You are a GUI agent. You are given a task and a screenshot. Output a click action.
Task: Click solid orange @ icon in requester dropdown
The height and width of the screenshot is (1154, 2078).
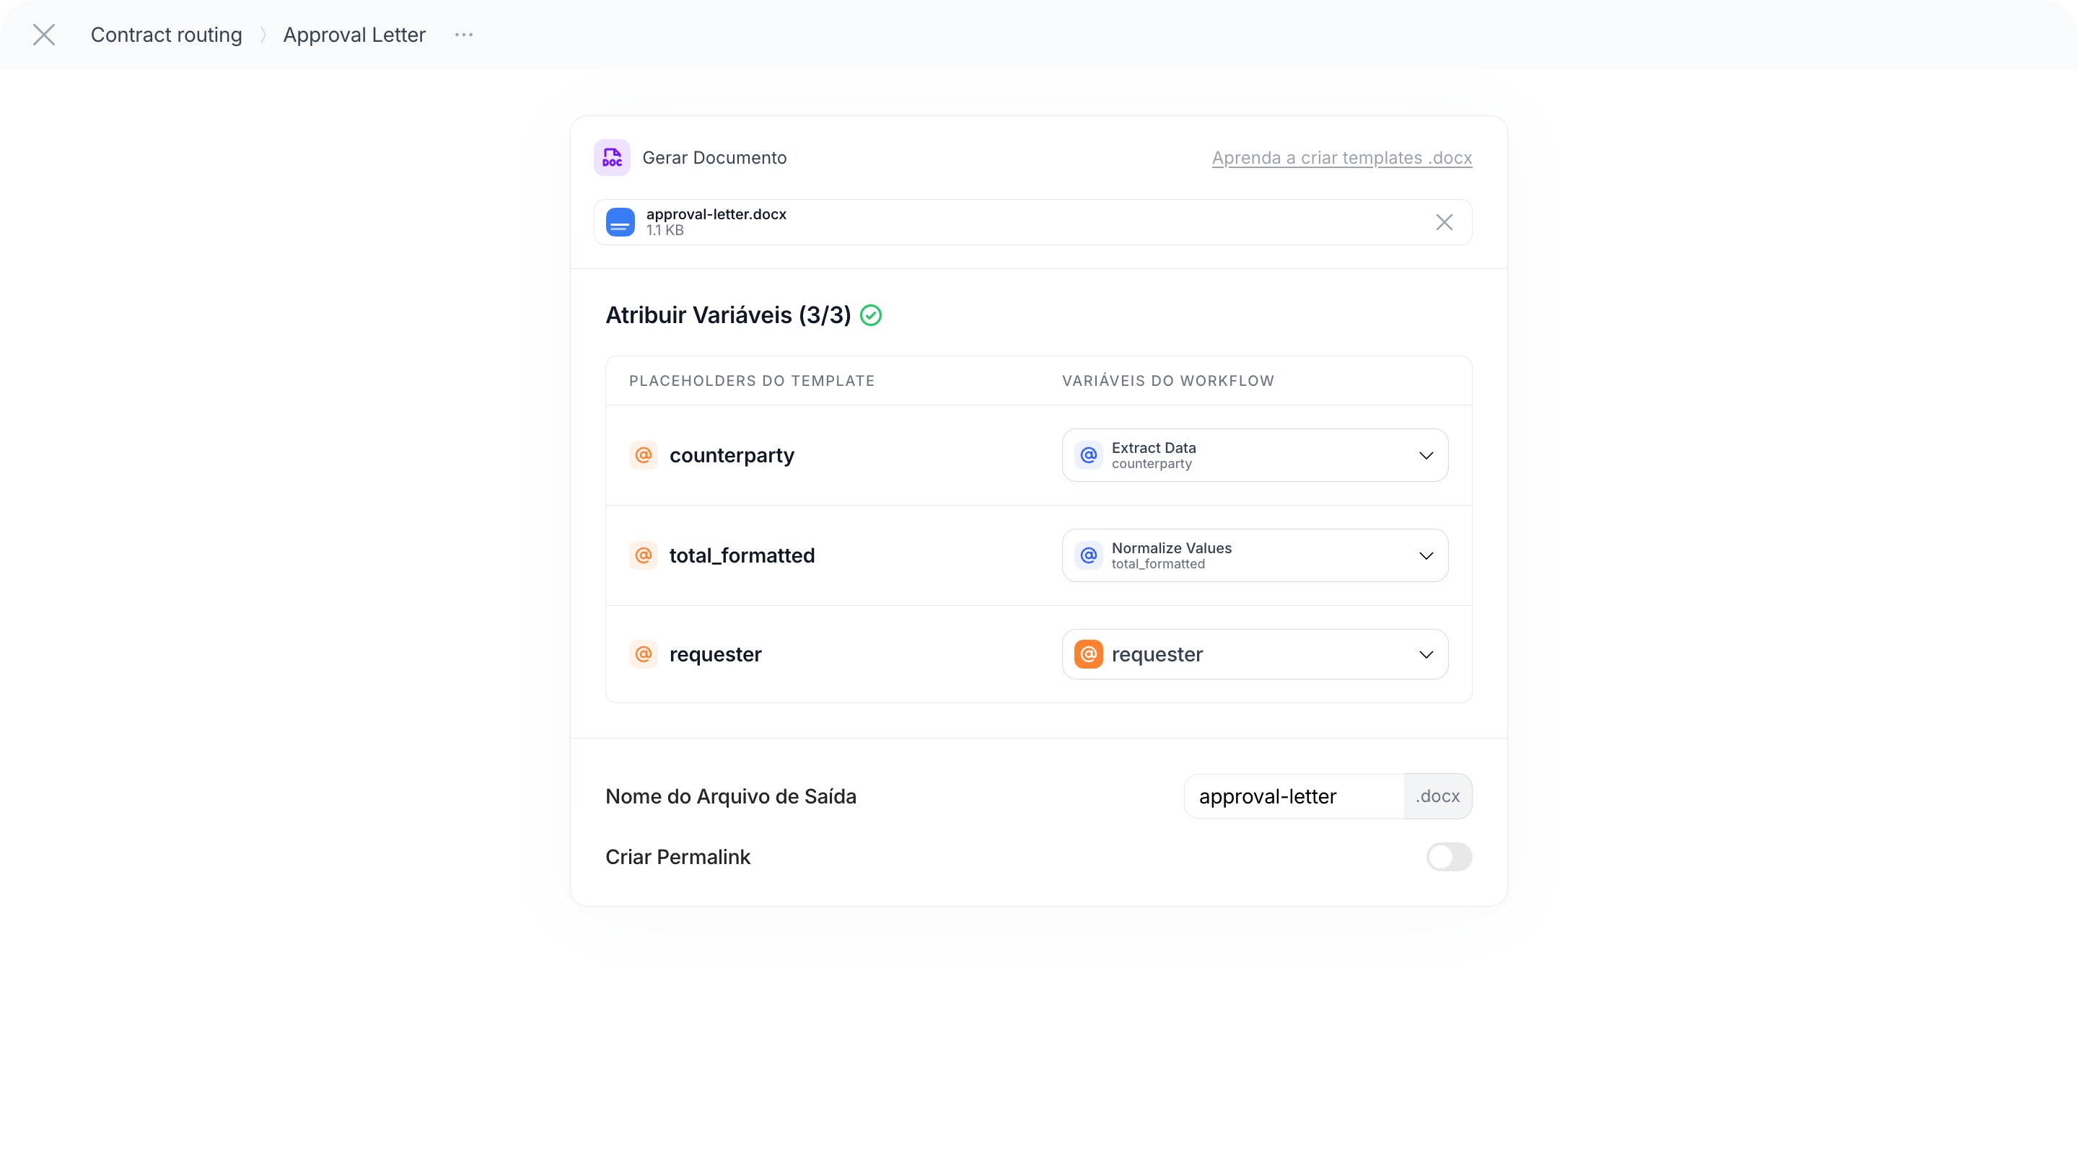coord(1088,654)
